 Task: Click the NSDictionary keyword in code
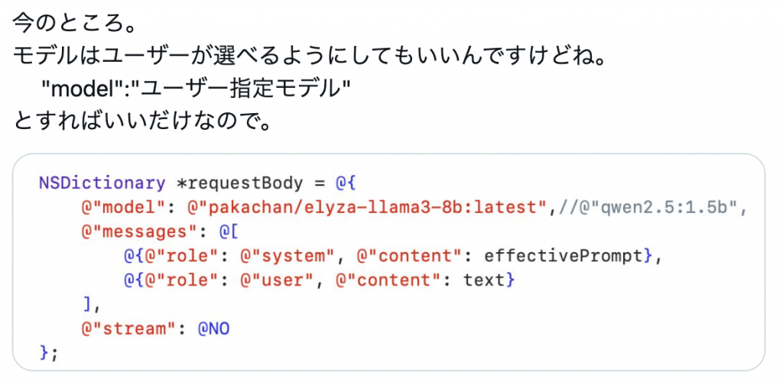pos(101,183)
